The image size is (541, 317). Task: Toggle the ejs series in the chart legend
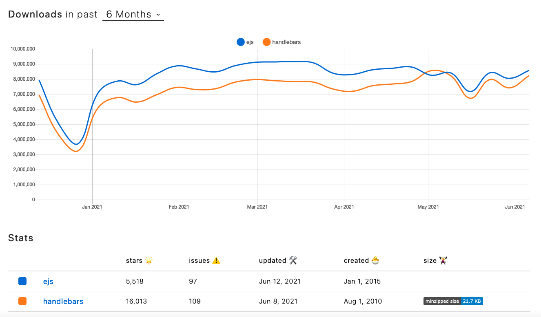coord(245,42)
